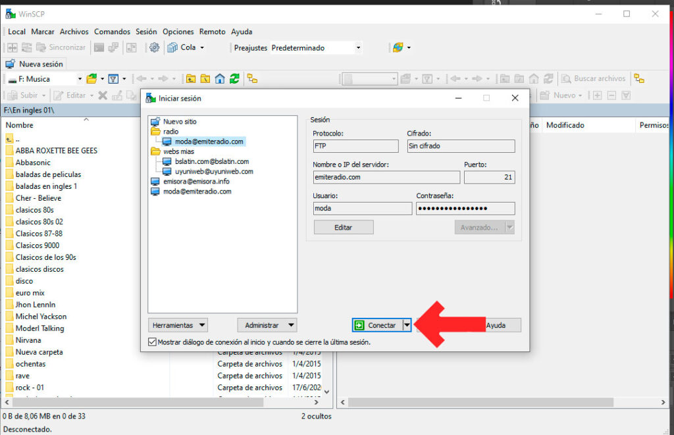Screen dimensions: 674x435
Task: Open the Local menu
Action: click(x=16, y=32)
